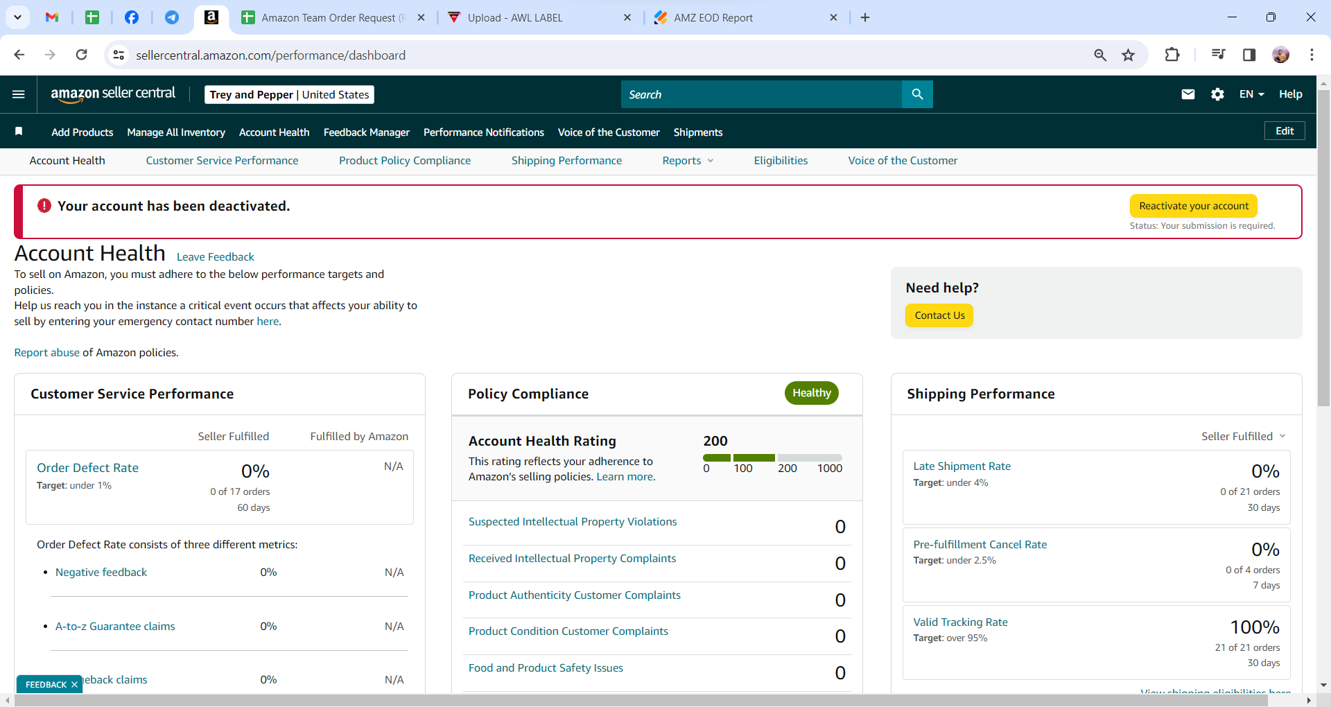This screenshot has height=707, width=1331.
Task: Click the Account Health Rating progress bar
Action: click(x=772, y=457)
